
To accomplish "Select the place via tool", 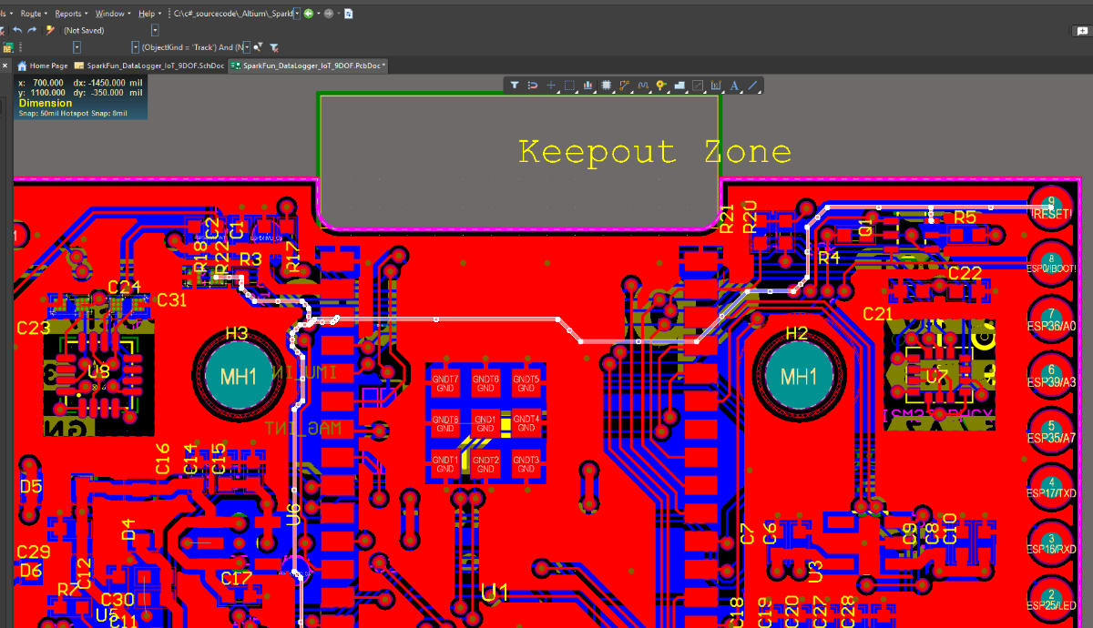I will pyautogui.click(x=661, y=86).
